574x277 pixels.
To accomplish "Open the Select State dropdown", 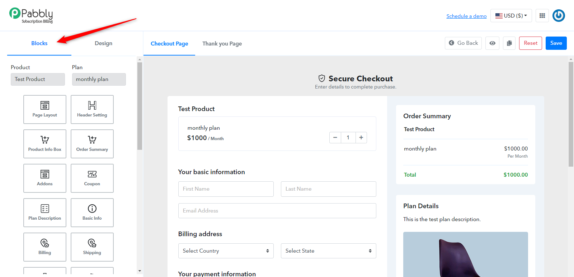I will pos(329,251).
